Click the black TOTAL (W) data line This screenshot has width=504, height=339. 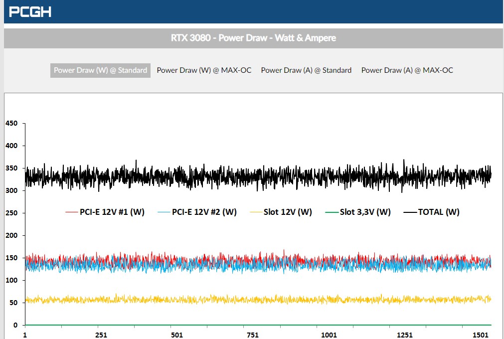point(257,176)
